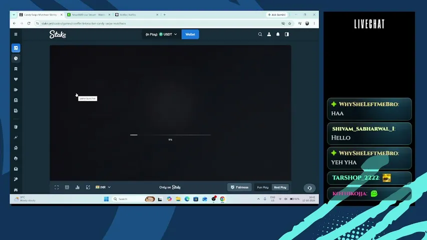This screenshot has height=240, width=427.
Task: Open the weather widget on taskbar
Action: (25, 199)
